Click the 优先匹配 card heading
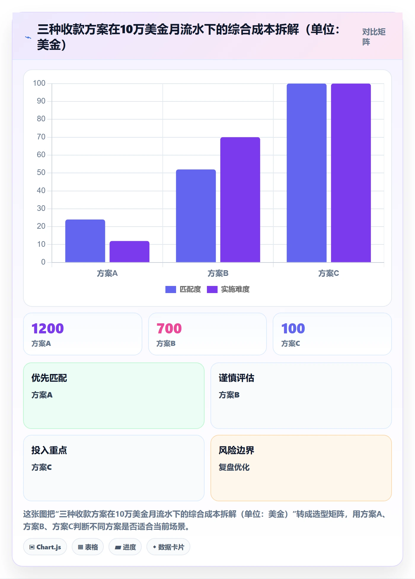 pos(49,378)
